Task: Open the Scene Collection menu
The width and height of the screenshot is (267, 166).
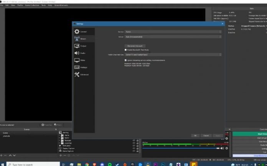Action: 32,5
